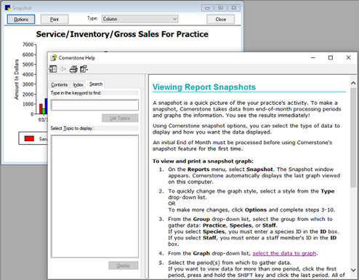
Task: Click the Snapshot window title icon
Action: pos(8,8)
